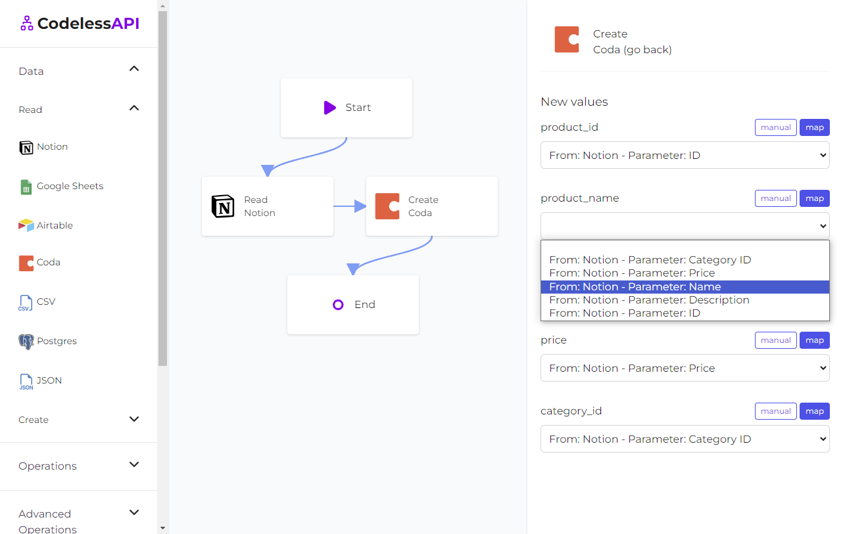Choose the blank option atop the open list
Viewport: 843px width, 534px height.
[685, 247]
